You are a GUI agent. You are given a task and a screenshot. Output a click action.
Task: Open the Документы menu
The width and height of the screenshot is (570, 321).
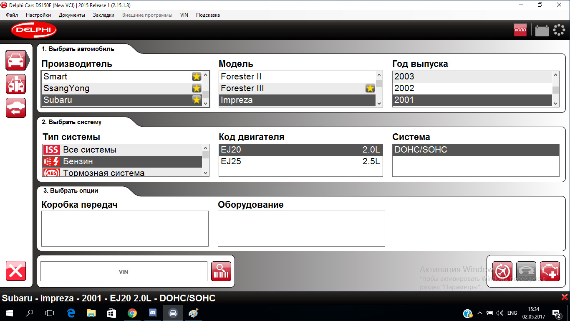[x=72, y=15]
